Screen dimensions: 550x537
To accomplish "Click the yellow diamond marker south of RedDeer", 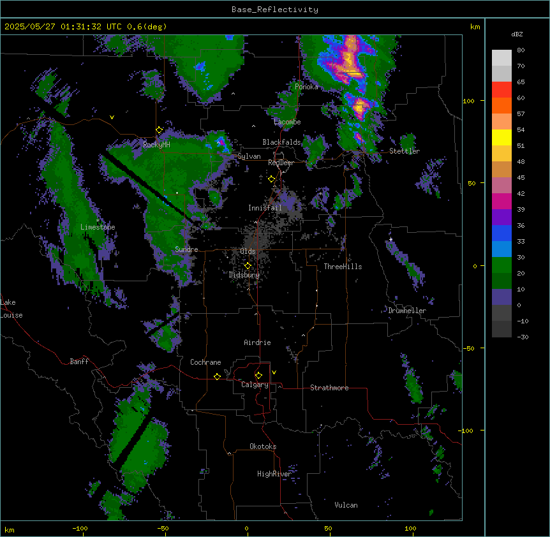I will click(x=271, y=179).
